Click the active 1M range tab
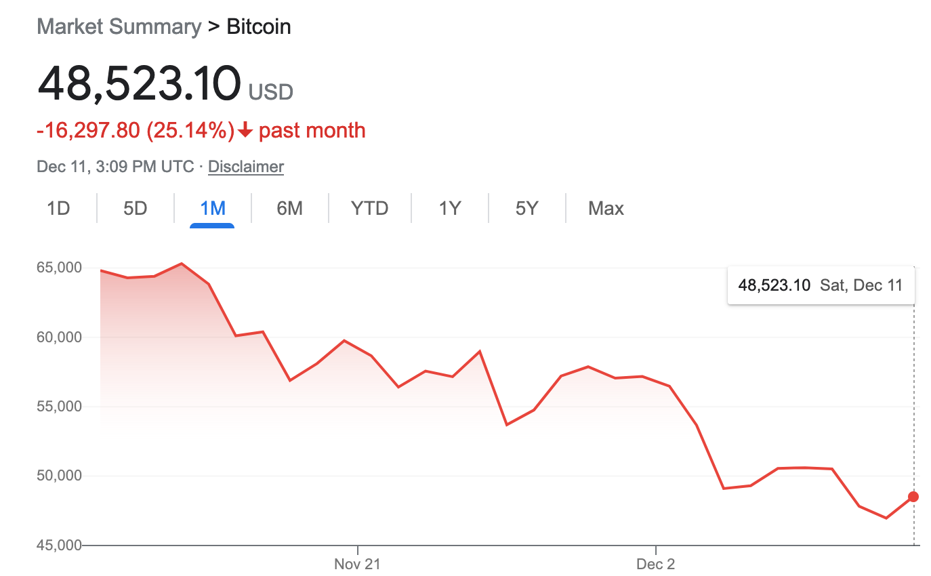The image size is (931, 576). [212, 209]
